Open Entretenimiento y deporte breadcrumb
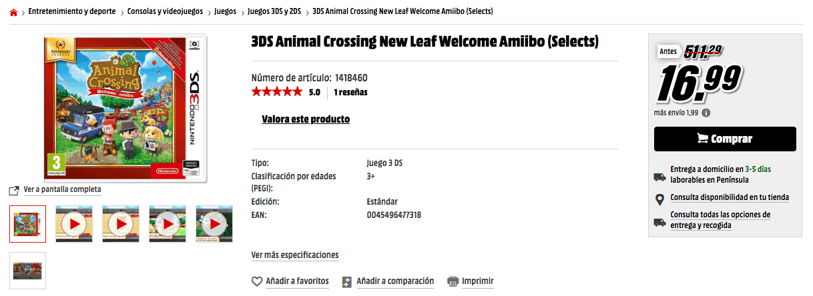Viewport: 813px width, 296px height. coord(72,12)
